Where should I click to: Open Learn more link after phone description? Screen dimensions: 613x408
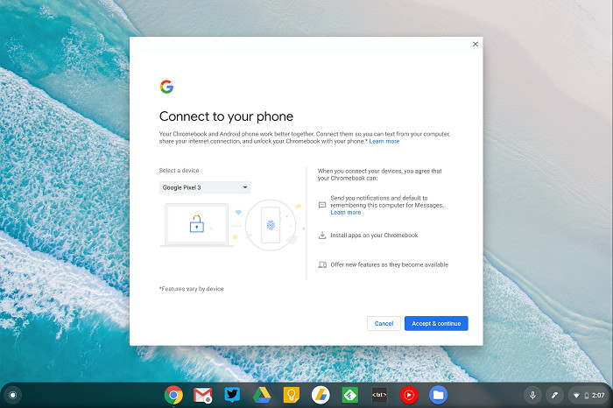coord(384,141)
